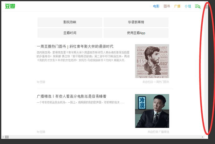Open the 电影 navigation link

[x=156, y=6]
